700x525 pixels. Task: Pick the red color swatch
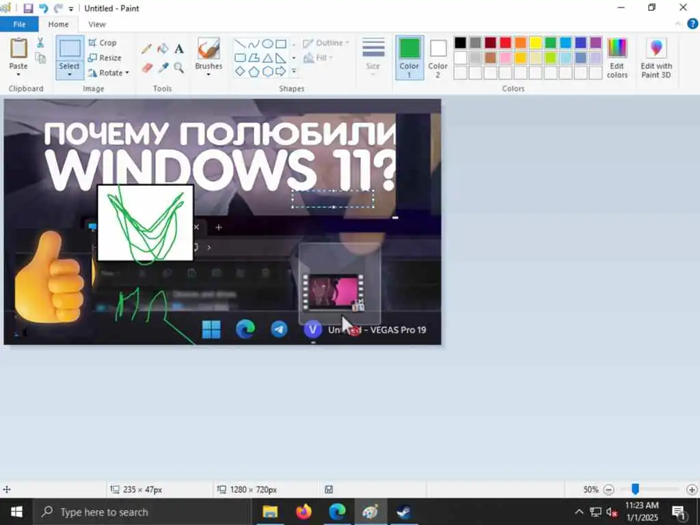point(505,43)
